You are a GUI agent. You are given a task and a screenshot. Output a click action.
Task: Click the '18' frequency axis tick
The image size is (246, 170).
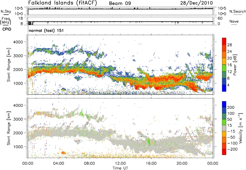coord(21,18)
